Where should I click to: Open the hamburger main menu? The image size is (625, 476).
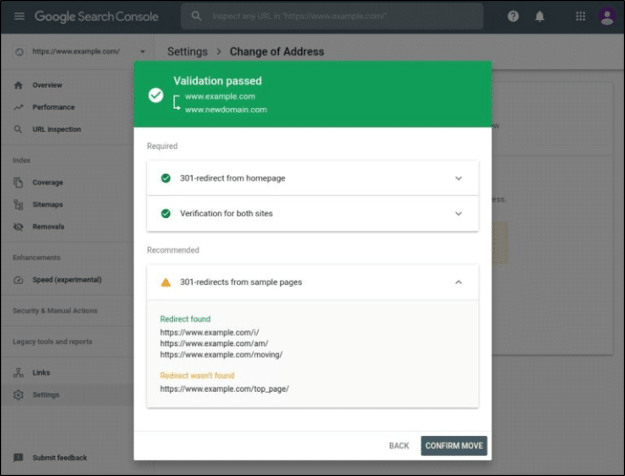[x=19, y=17]
